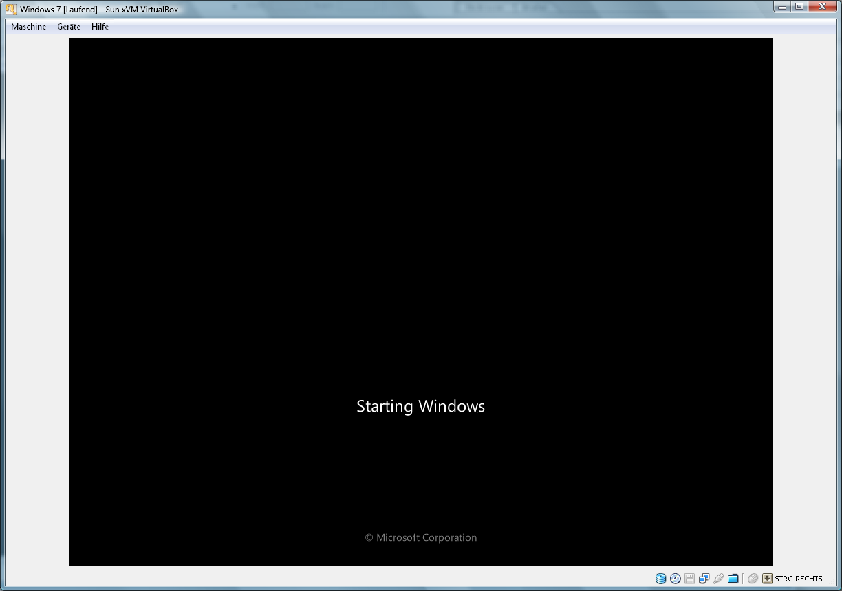Open the Maschine menu

[x=29, y=27]
